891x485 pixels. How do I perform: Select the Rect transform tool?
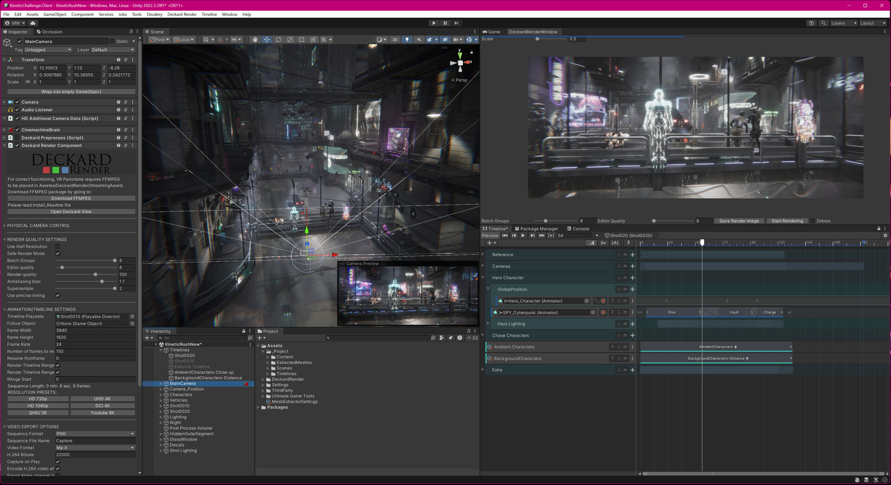pos(302,40)
